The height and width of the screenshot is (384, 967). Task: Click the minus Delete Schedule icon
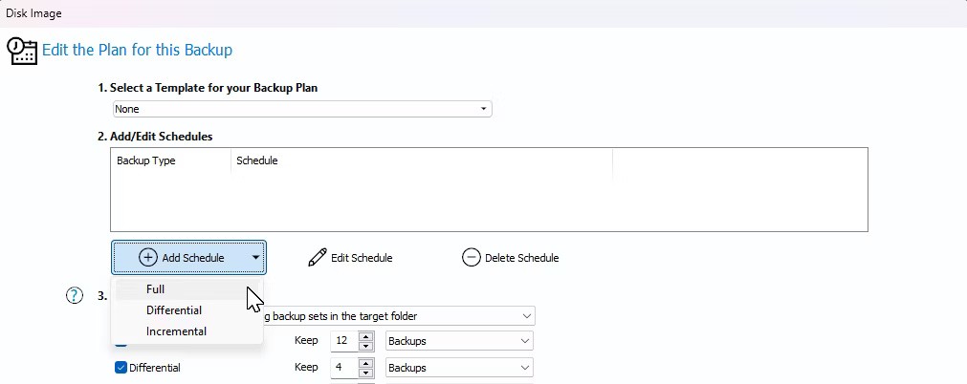[471, 258]
